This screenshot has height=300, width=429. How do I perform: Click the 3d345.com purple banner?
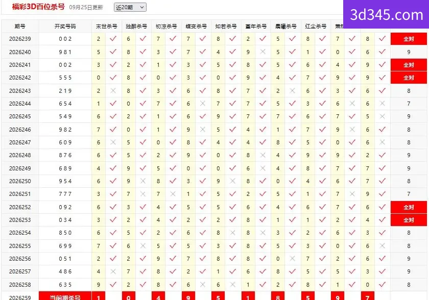pos(386,14)
